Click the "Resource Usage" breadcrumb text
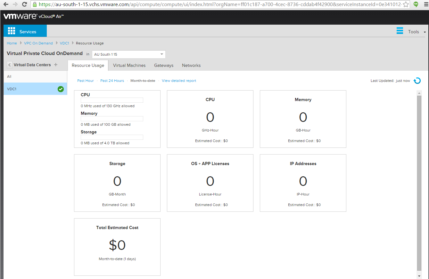429x279 pixels. coord(90,43)
